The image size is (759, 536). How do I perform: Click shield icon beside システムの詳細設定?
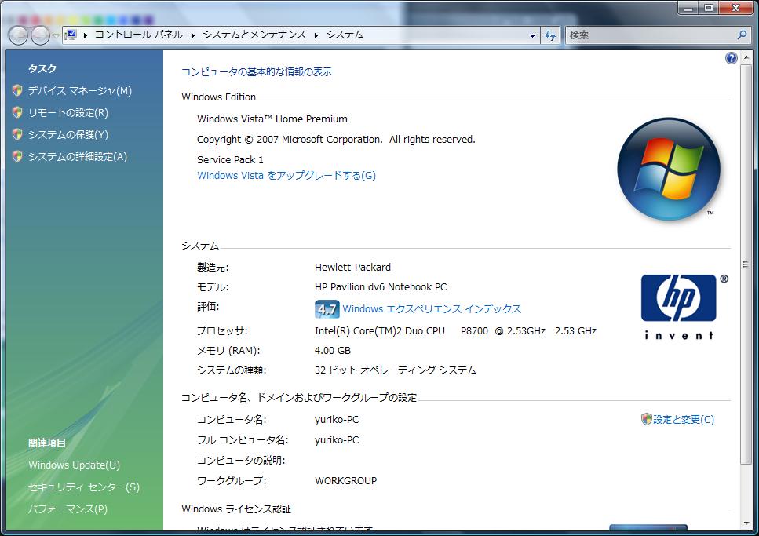pos(17,156)
